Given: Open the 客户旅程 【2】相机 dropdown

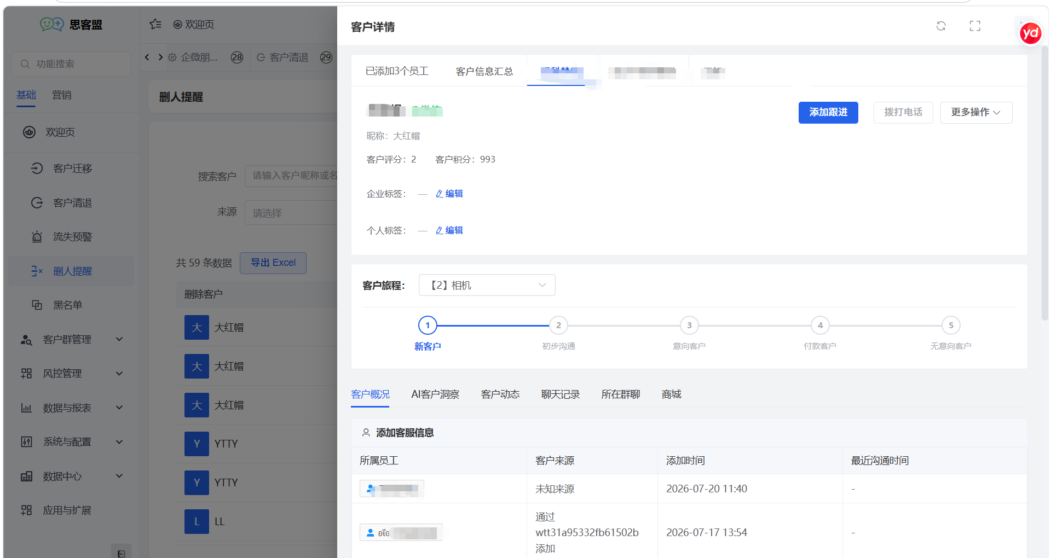Looking at the screenshot, I should pyautogui.click(x=487, y=285).
